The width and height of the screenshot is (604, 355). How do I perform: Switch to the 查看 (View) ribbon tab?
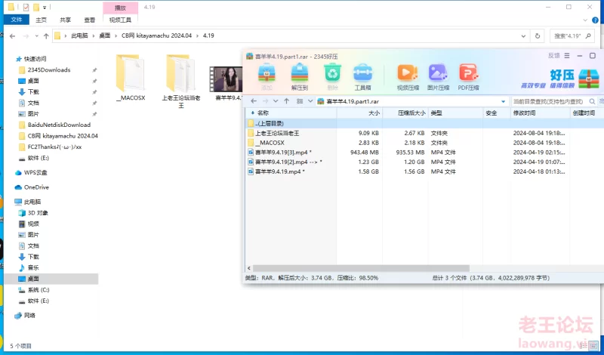(89, 20)
